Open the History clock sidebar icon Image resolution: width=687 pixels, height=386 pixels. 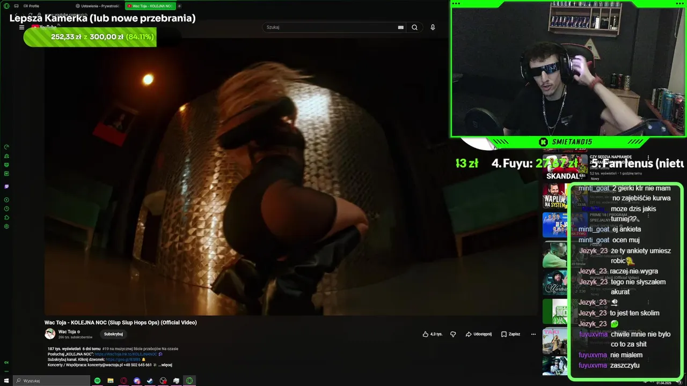point(6,209)
